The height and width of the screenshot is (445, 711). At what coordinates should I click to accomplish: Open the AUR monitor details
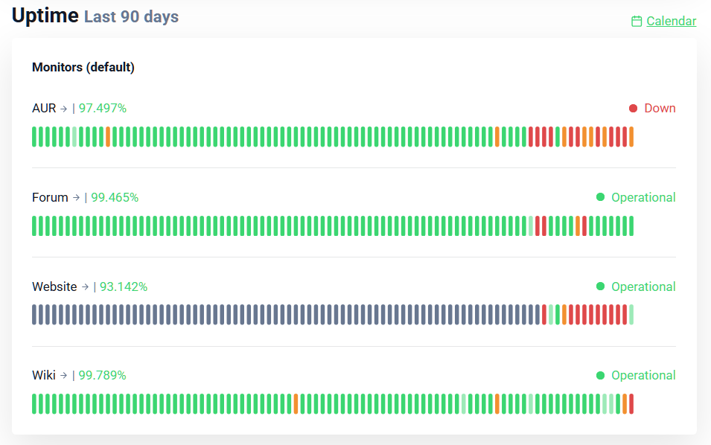pyautogui.click(x=44, y=109)
